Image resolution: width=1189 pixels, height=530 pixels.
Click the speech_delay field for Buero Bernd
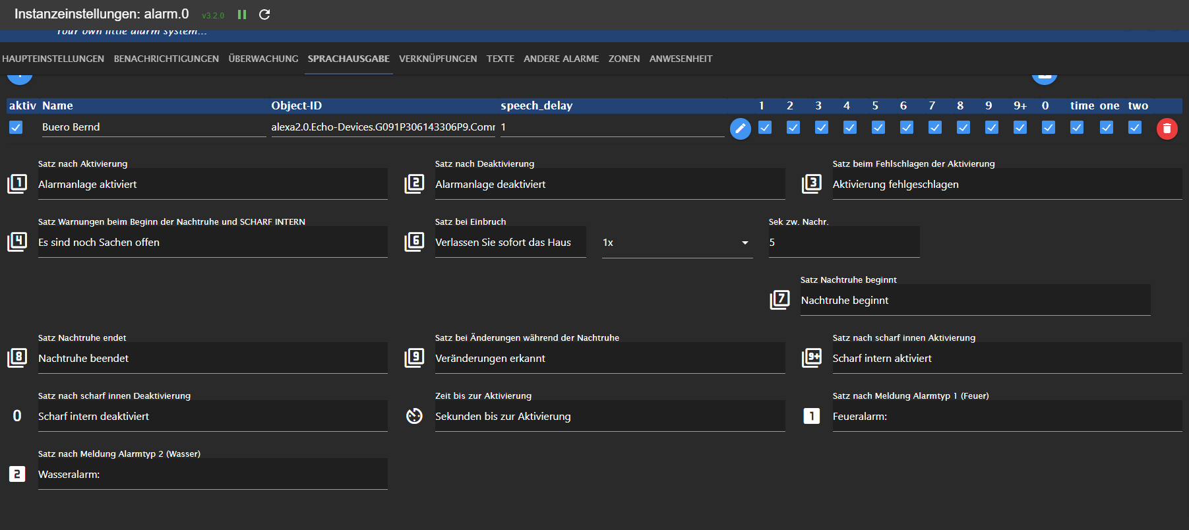pos(613,127)
